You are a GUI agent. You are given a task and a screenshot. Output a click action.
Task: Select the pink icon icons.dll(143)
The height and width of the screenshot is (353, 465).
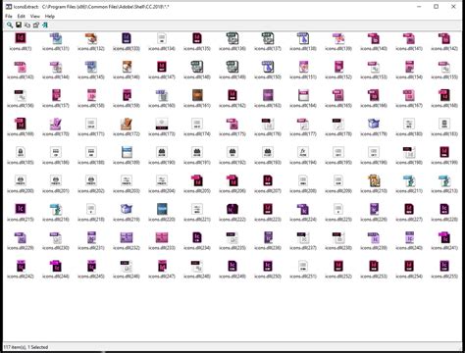[x=21, y=67]
